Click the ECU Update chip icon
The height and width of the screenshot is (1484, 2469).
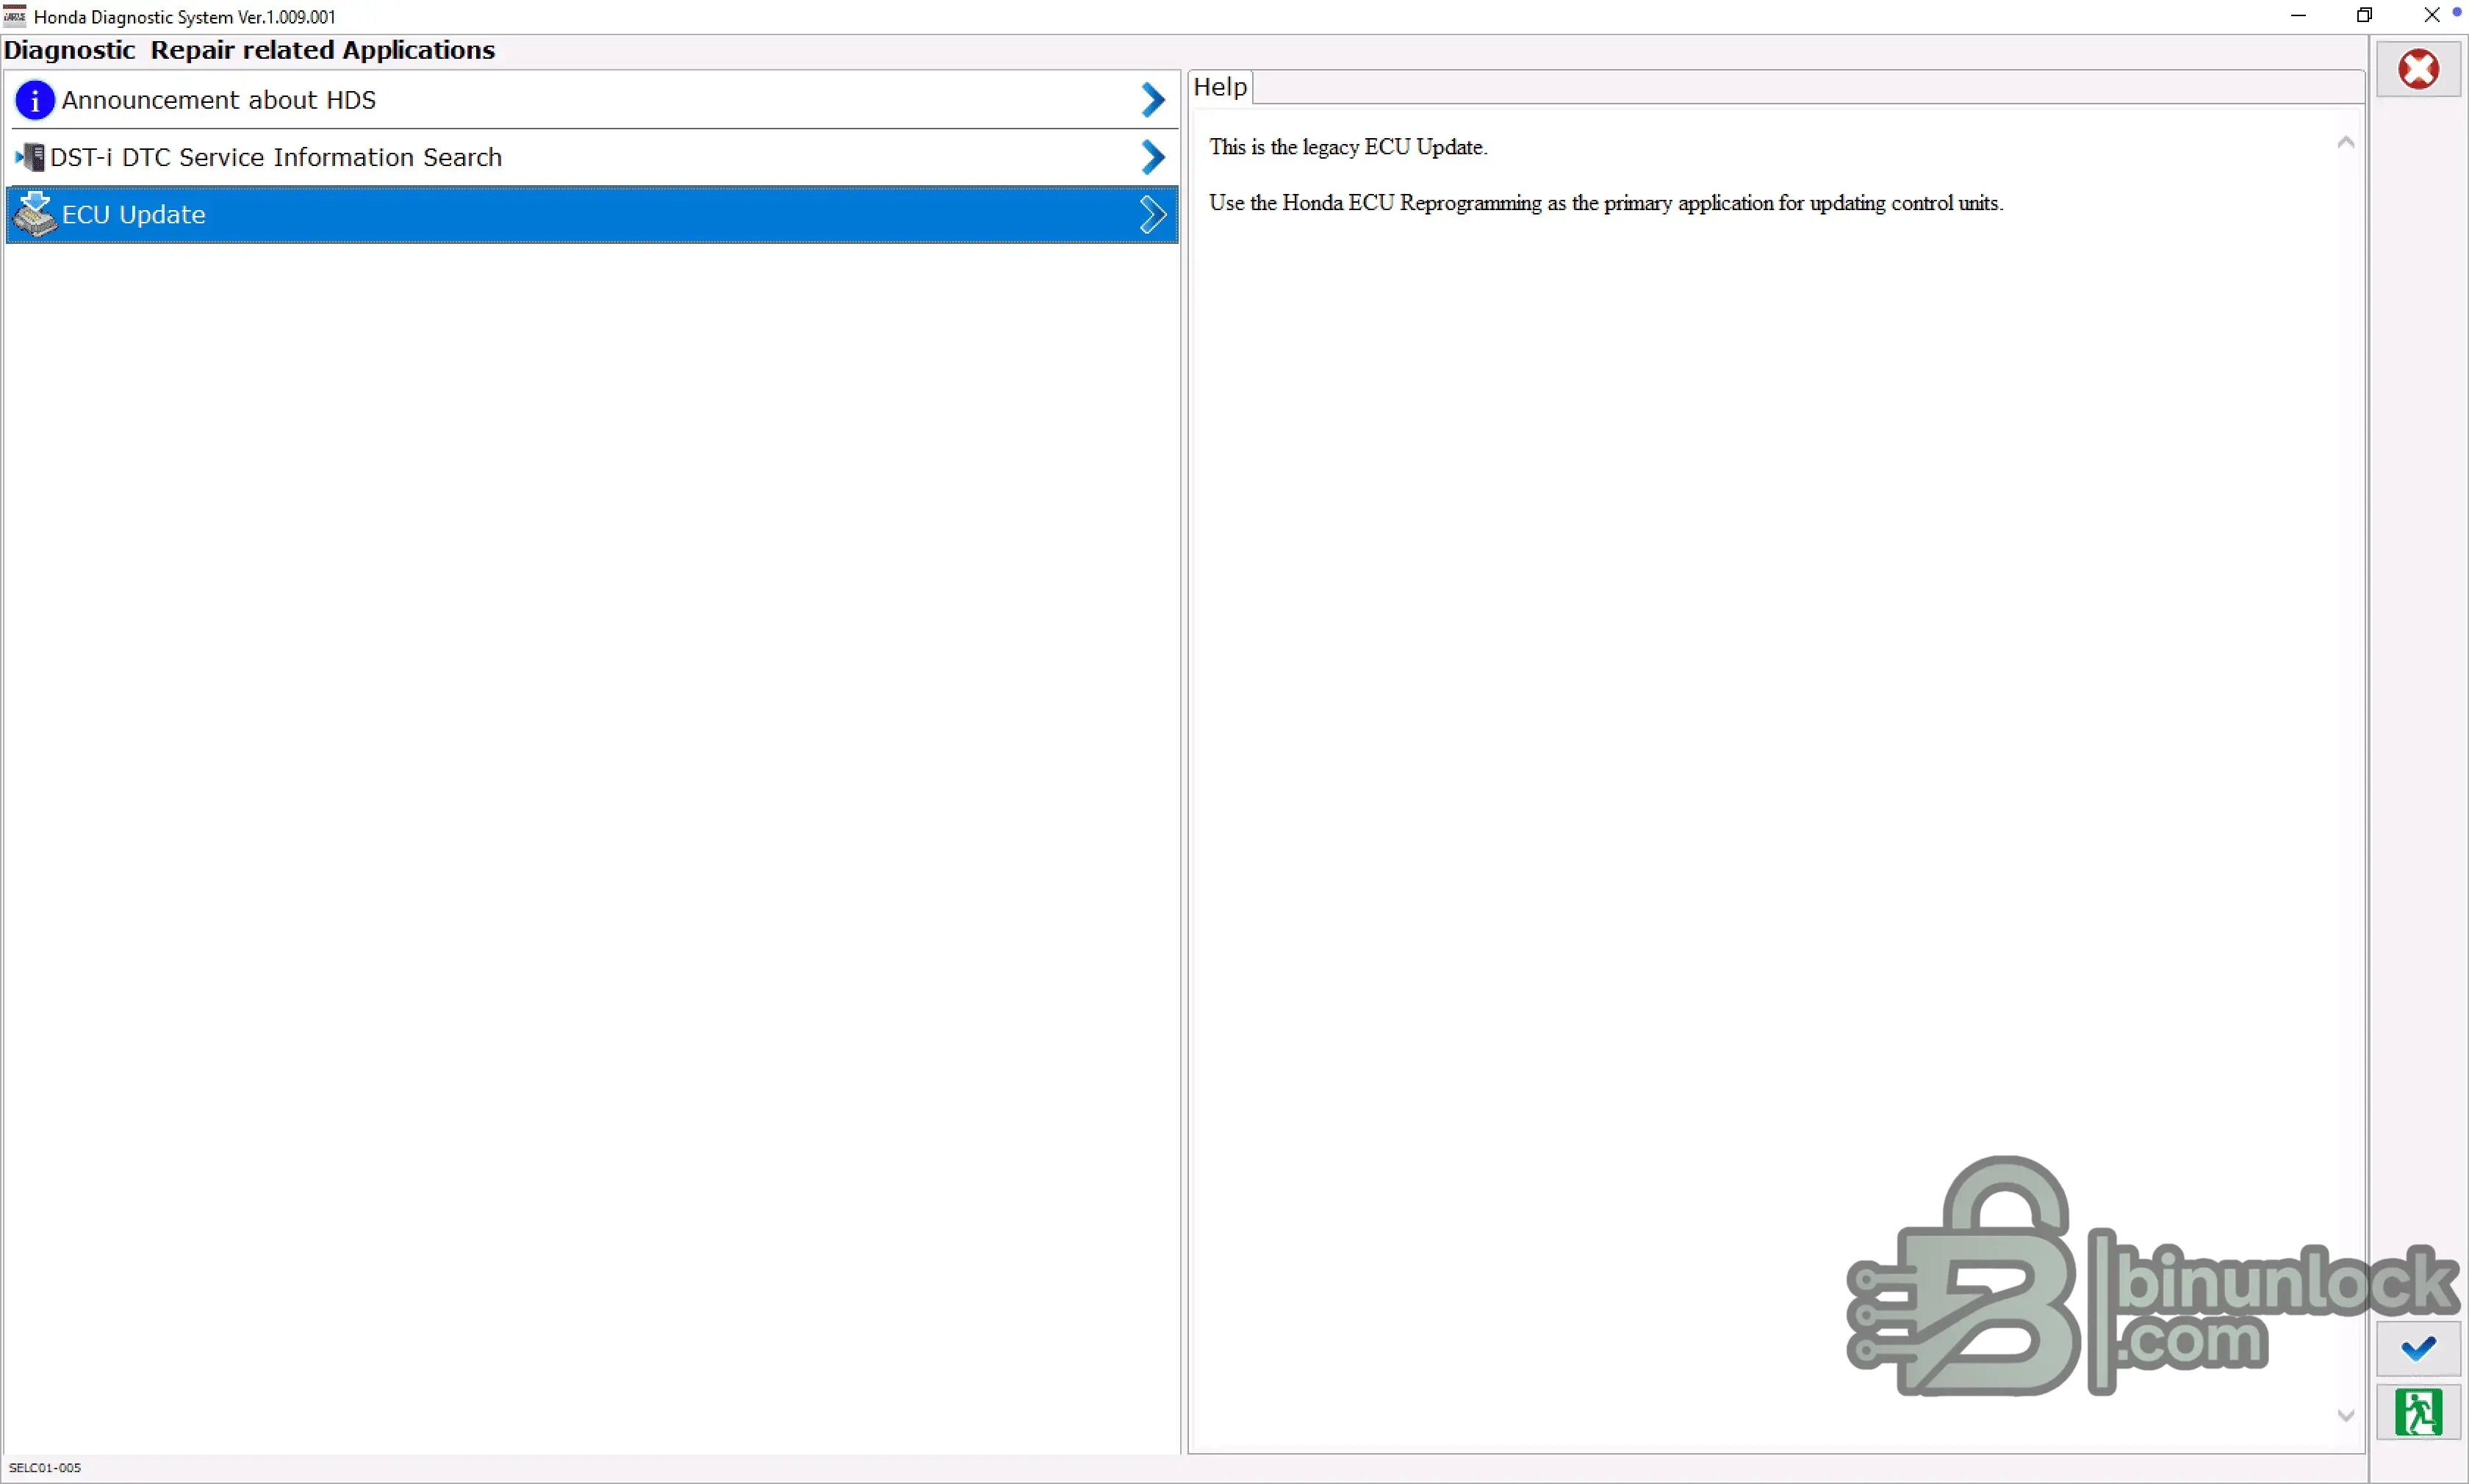[x=35, y=214]
